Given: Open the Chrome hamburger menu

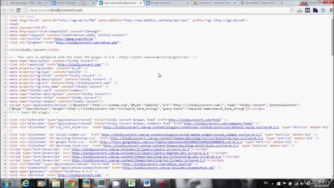Looking at the screenshot, I should coord(331,10).
